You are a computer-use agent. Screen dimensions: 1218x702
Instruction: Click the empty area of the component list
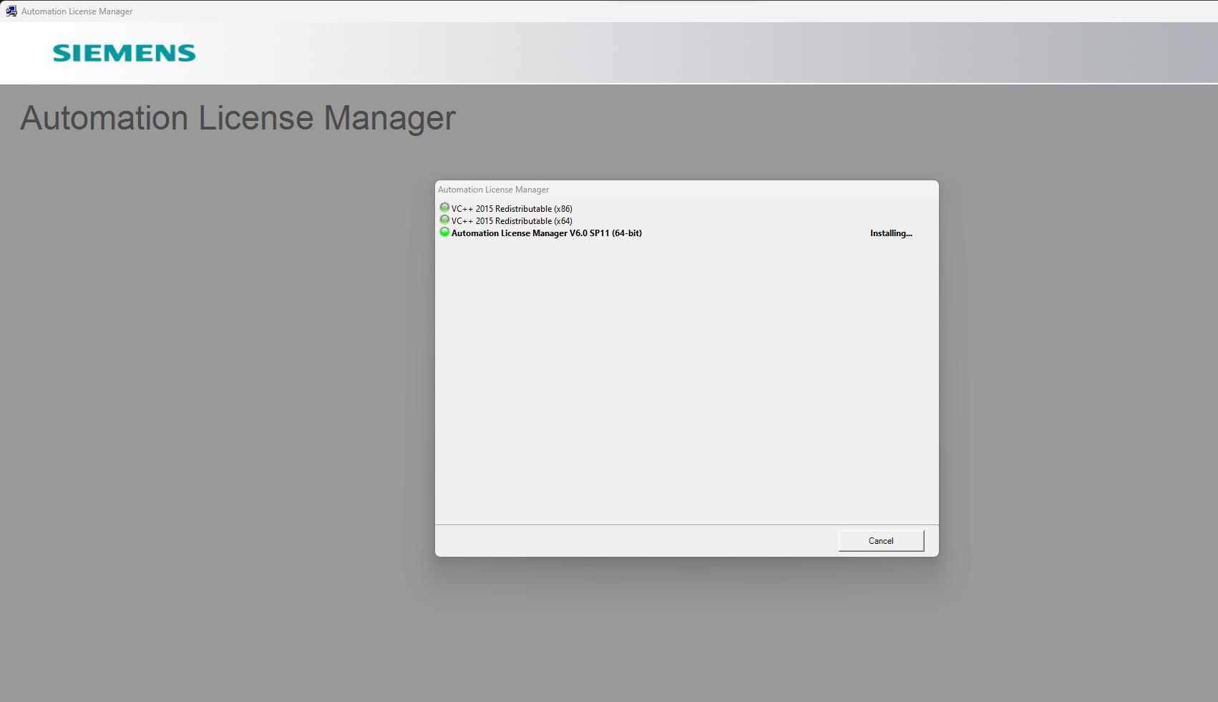pos(686,379)
